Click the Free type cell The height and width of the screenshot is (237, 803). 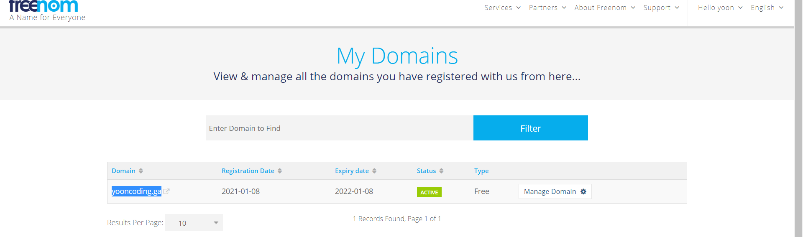pyautogui.click(x=482, y=191)
